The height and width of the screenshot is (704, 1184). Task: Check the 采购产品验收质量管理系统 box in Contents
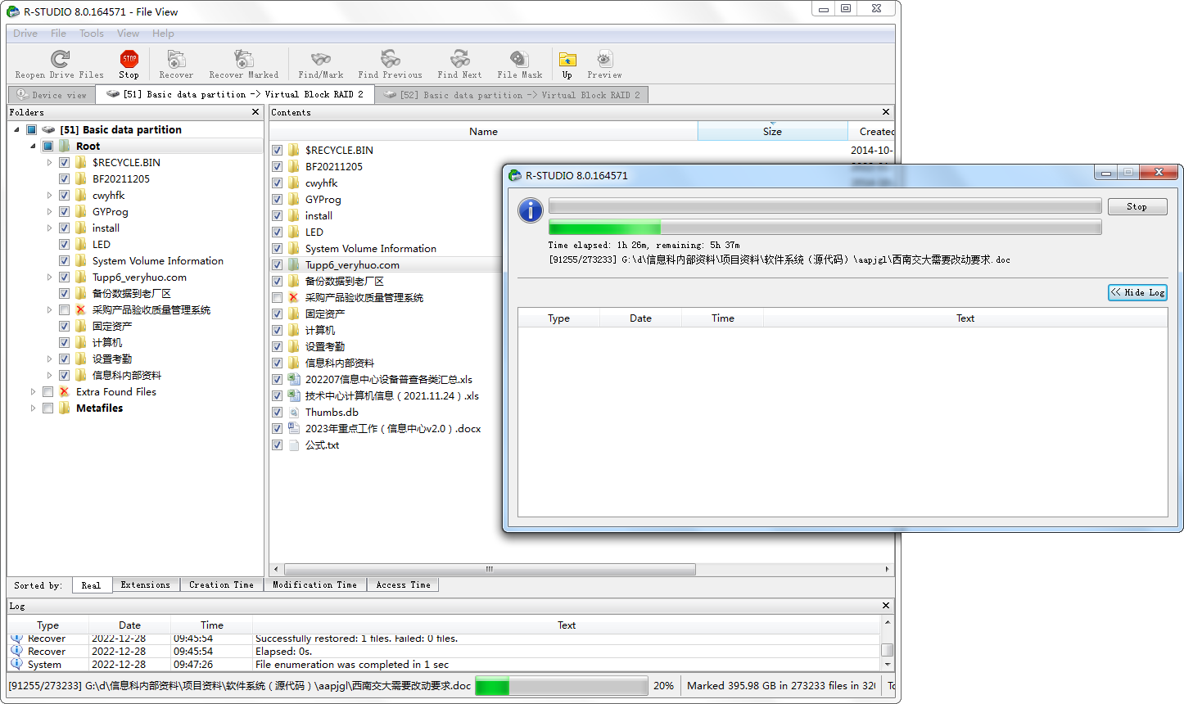pos(277,297)
